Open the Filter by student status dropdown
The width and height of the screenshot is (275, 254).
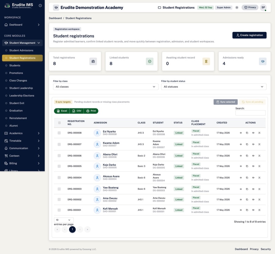pyautogui.click(x=214, y=87)
